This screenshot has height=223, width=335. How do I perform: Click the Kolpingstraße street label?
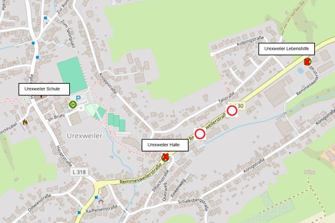coord(250,41)
